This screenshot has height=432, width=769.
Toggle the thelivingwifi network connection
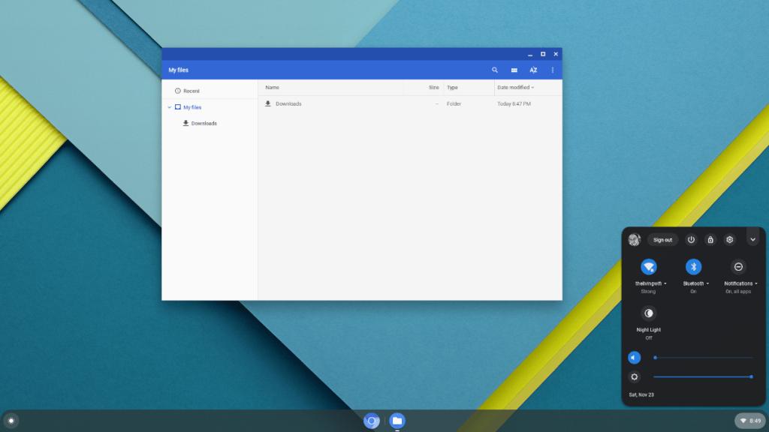(648, 267)
